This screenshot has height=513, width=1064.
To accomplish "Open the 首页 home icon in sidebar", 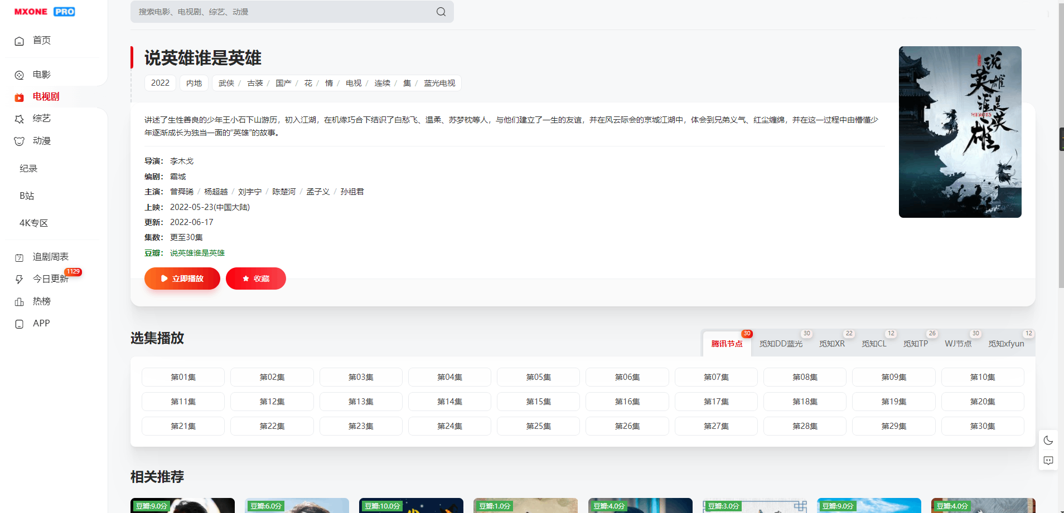I will tap(20, 41).
